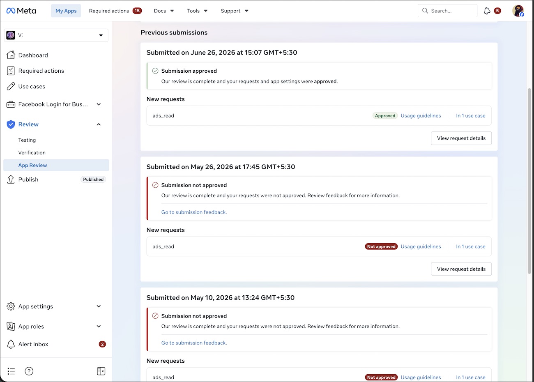The height and width of the screenshot is (382, 534).
Task: Click the 15 required actions badge
Action: (137, 11)
